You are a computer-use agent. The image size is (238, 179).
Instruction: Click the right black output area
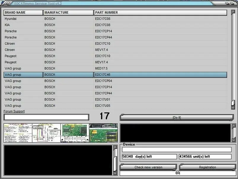175,133
